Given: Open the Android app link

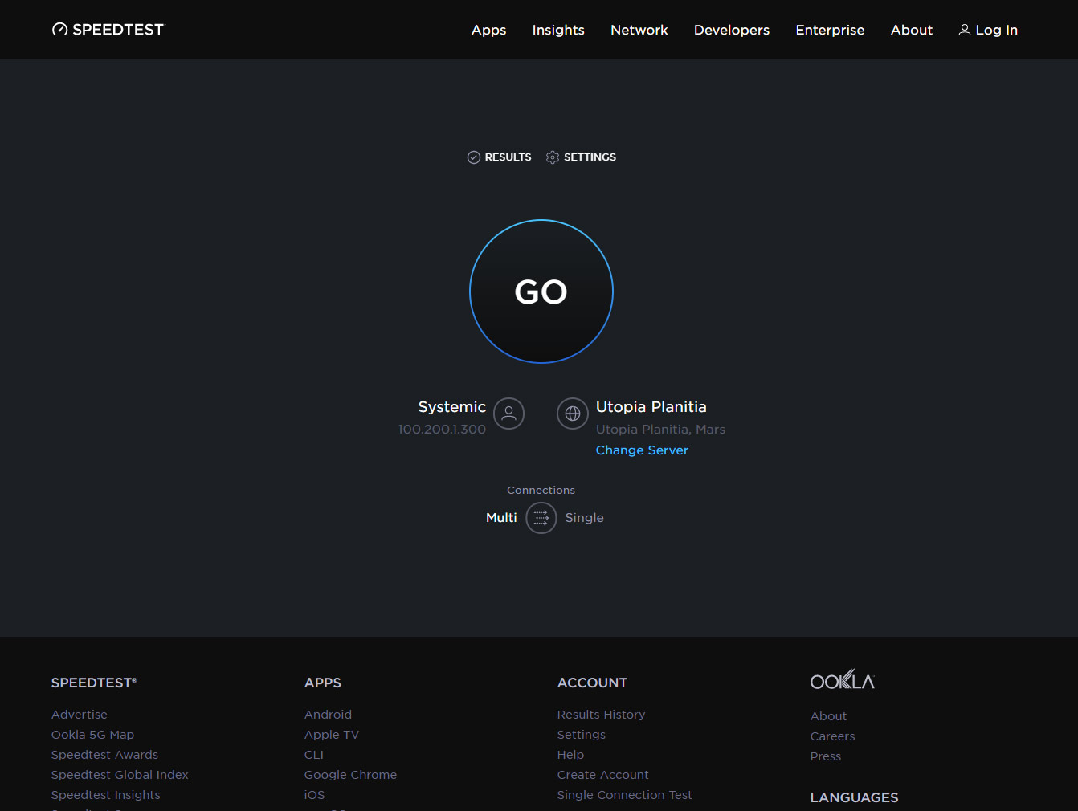Looking at the screenshot, I should [x=328, y=715].
